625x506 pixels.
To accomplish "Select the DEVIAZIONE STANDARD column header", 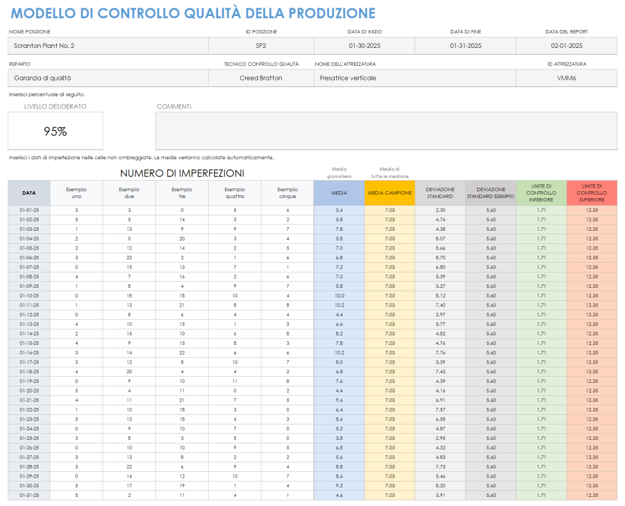I will (x=439, y=193).
